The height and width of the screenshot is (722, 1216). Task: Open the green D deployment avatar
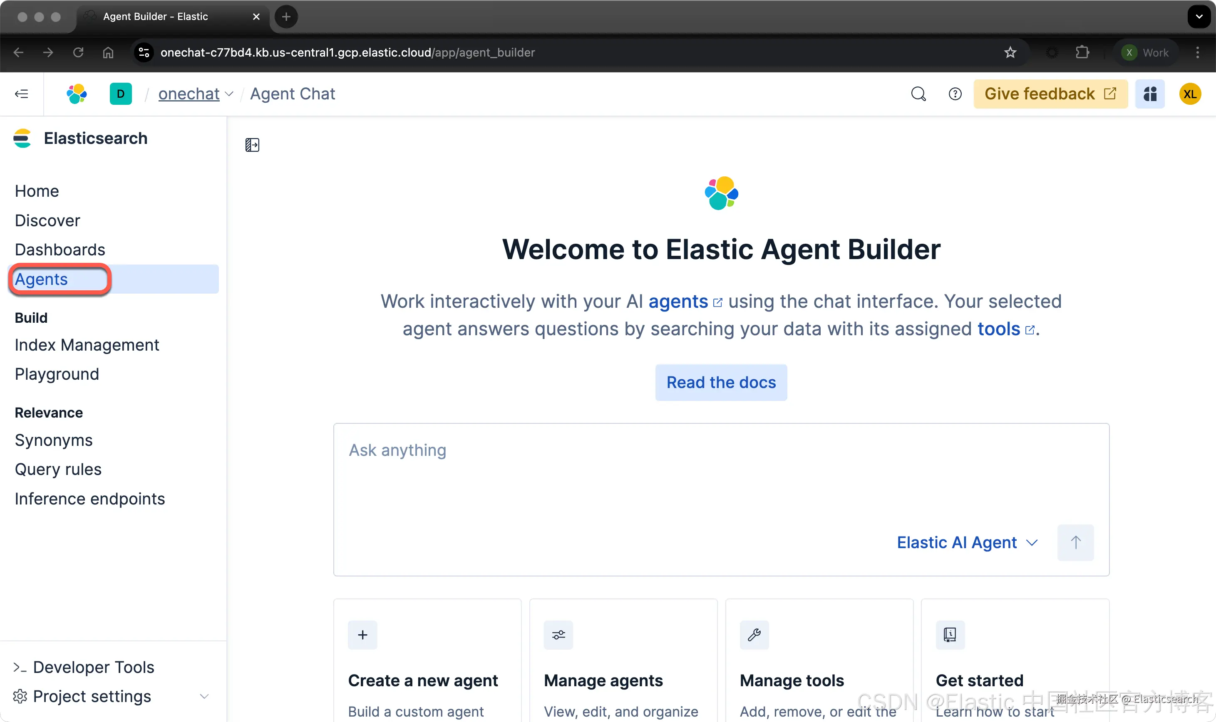[121, 94]
